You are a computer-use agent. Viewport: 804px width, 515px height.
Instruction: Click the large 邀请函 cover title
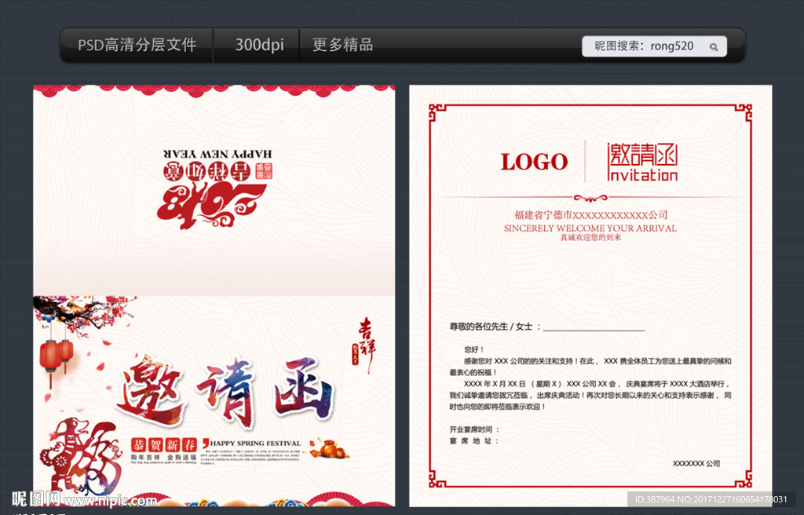(225, 393)
